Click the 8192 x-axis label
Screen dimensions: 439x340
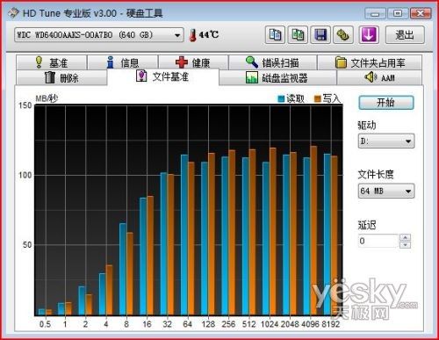pos(331,324)
